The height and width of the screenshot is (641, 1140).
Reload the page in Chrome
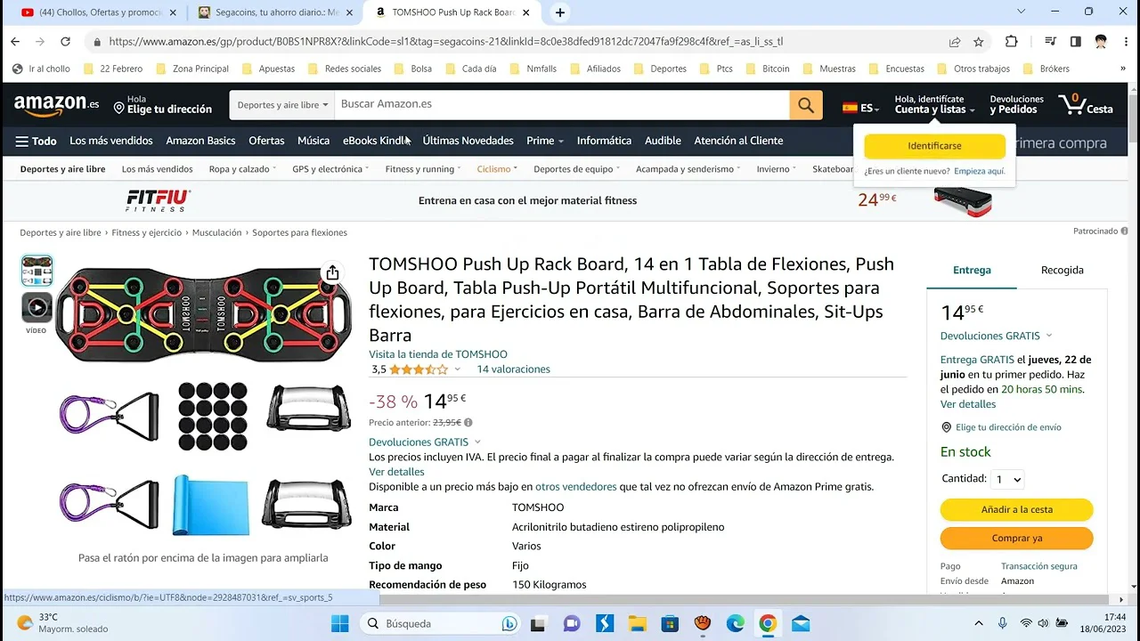click(65, 41)
